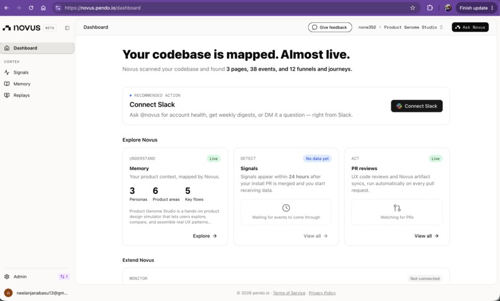Image resolution: width=500 pixels, height=301 pixels.
Task: Open site settings icon in address bar
Action: tap(58, 8)
